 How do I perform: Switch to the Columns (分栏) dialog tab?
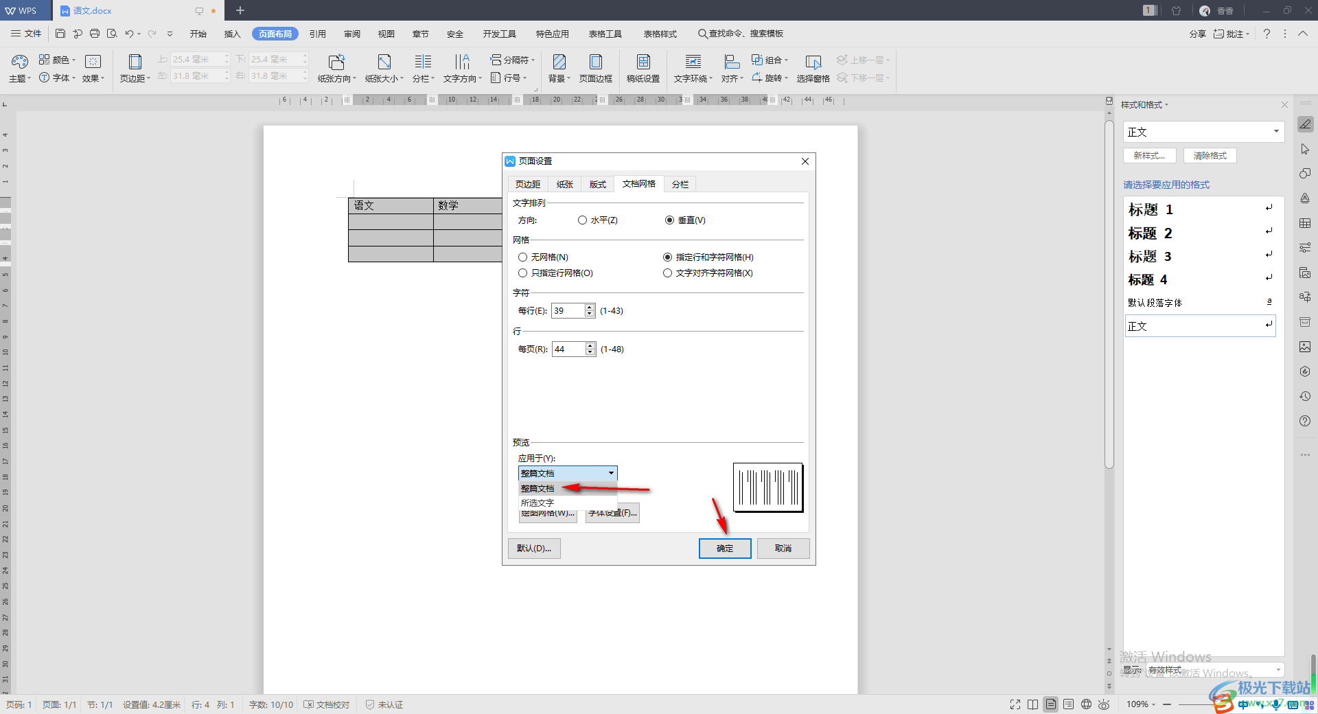(680, 184)
